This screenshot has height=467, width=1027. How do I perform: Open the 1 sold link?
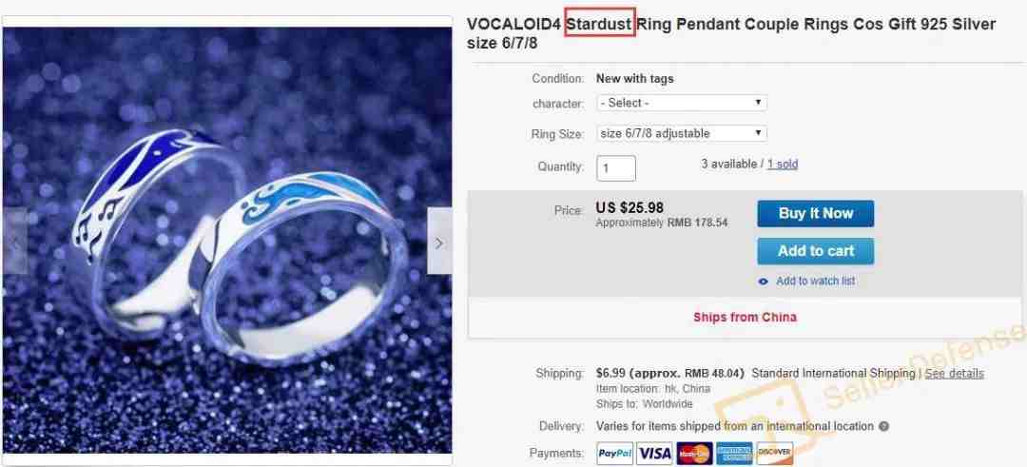783,164
